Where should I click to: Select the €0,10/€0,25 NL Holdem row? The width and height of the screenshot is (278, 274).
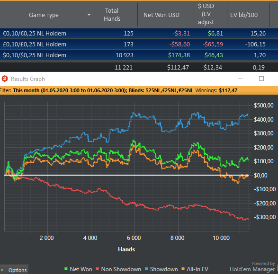[139, 33]
